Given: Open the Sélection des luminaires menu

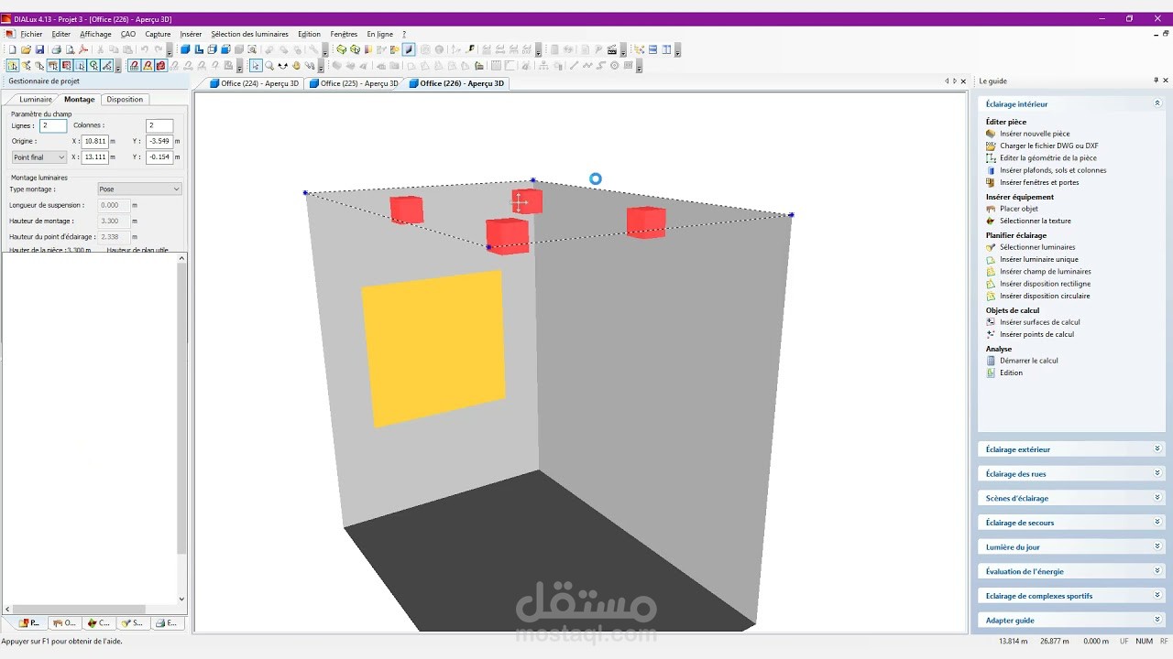Looking at the screenshot, I should pos(249,34).
